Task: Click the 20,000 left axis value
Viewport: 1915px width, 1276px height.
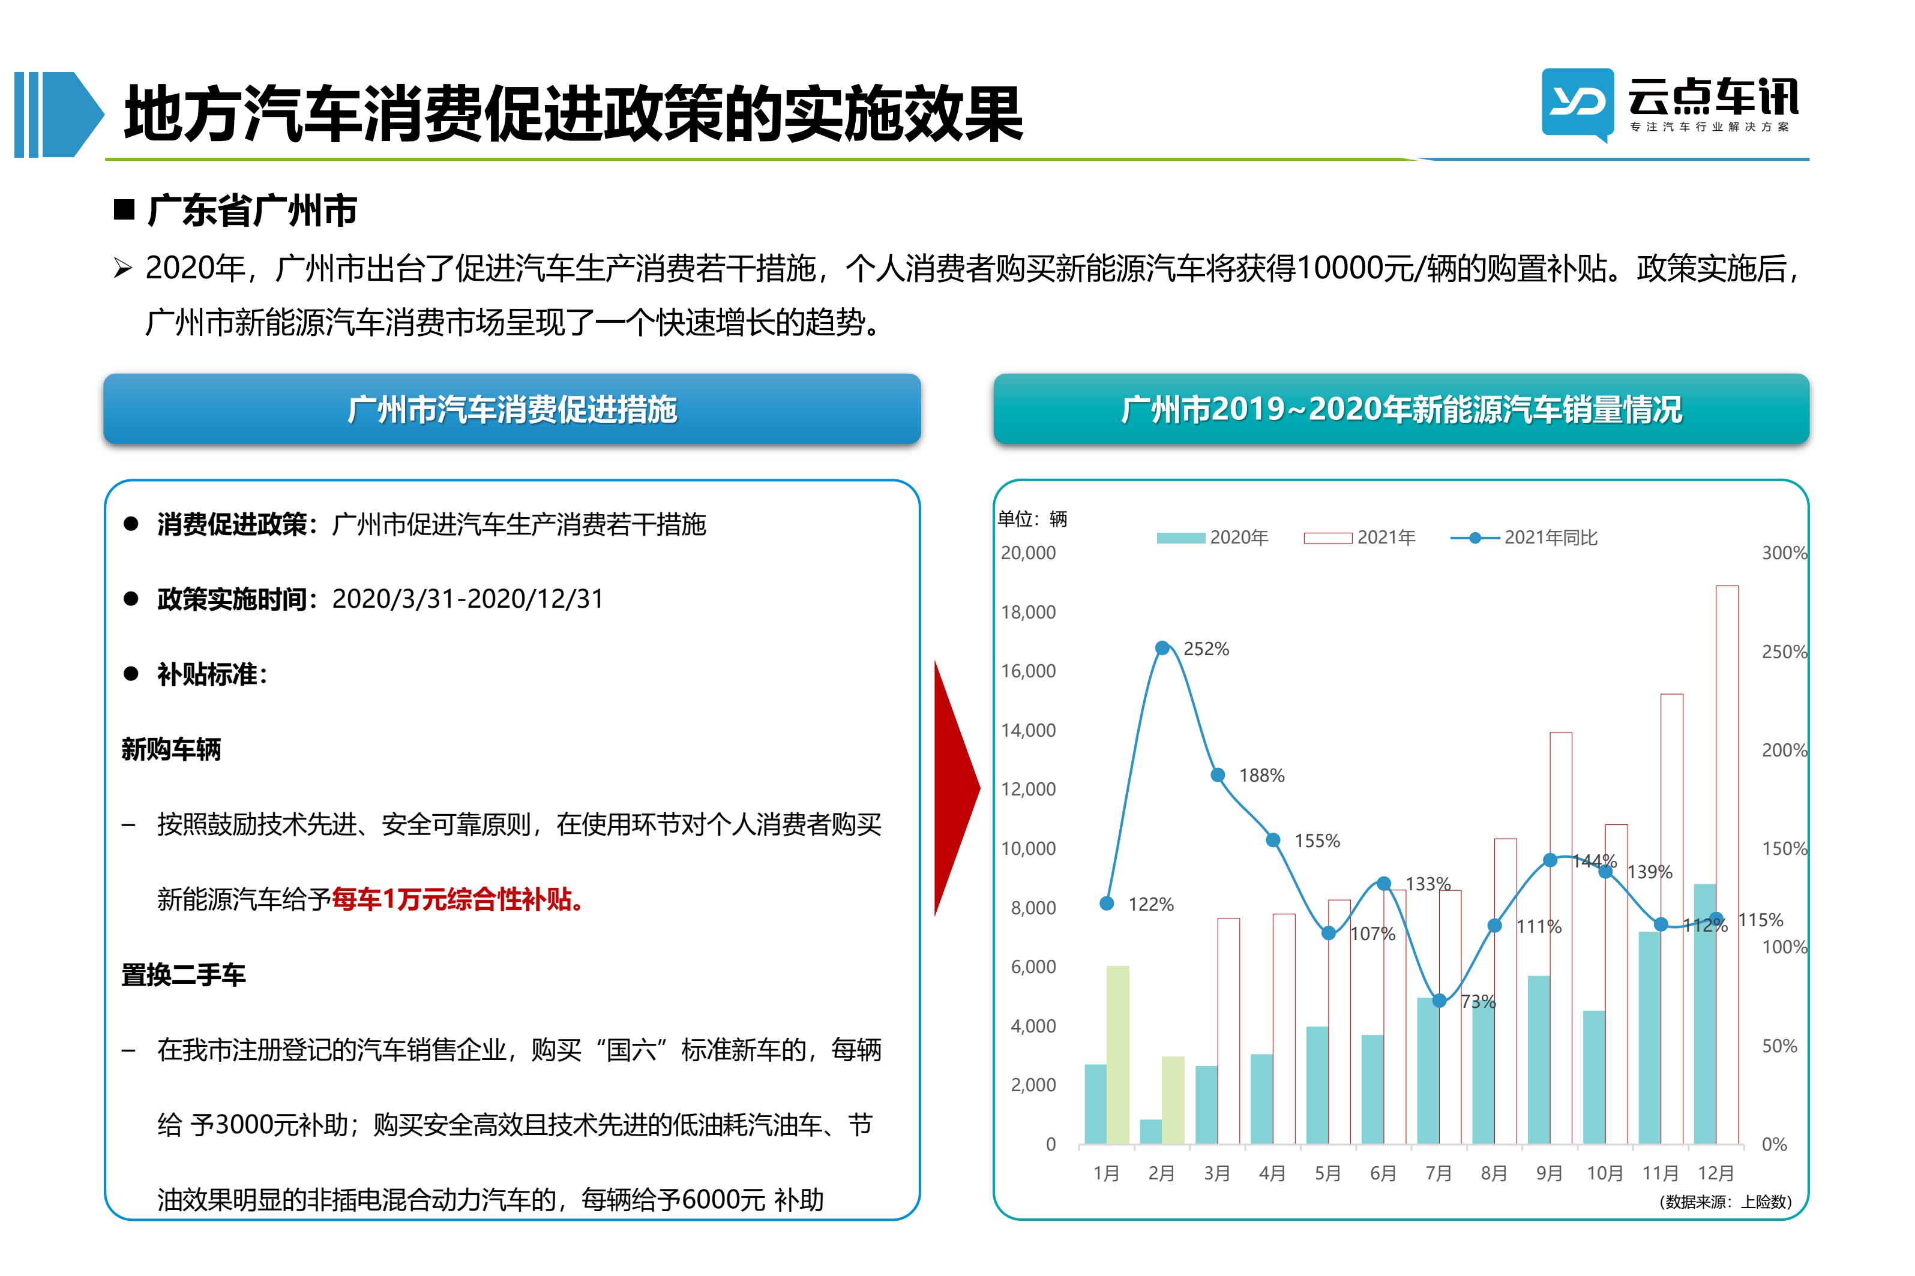Action: click(x=1028, y=553)
